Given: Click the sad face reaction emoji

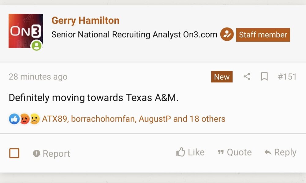Looking at the screenshot, I should (35, 119).
